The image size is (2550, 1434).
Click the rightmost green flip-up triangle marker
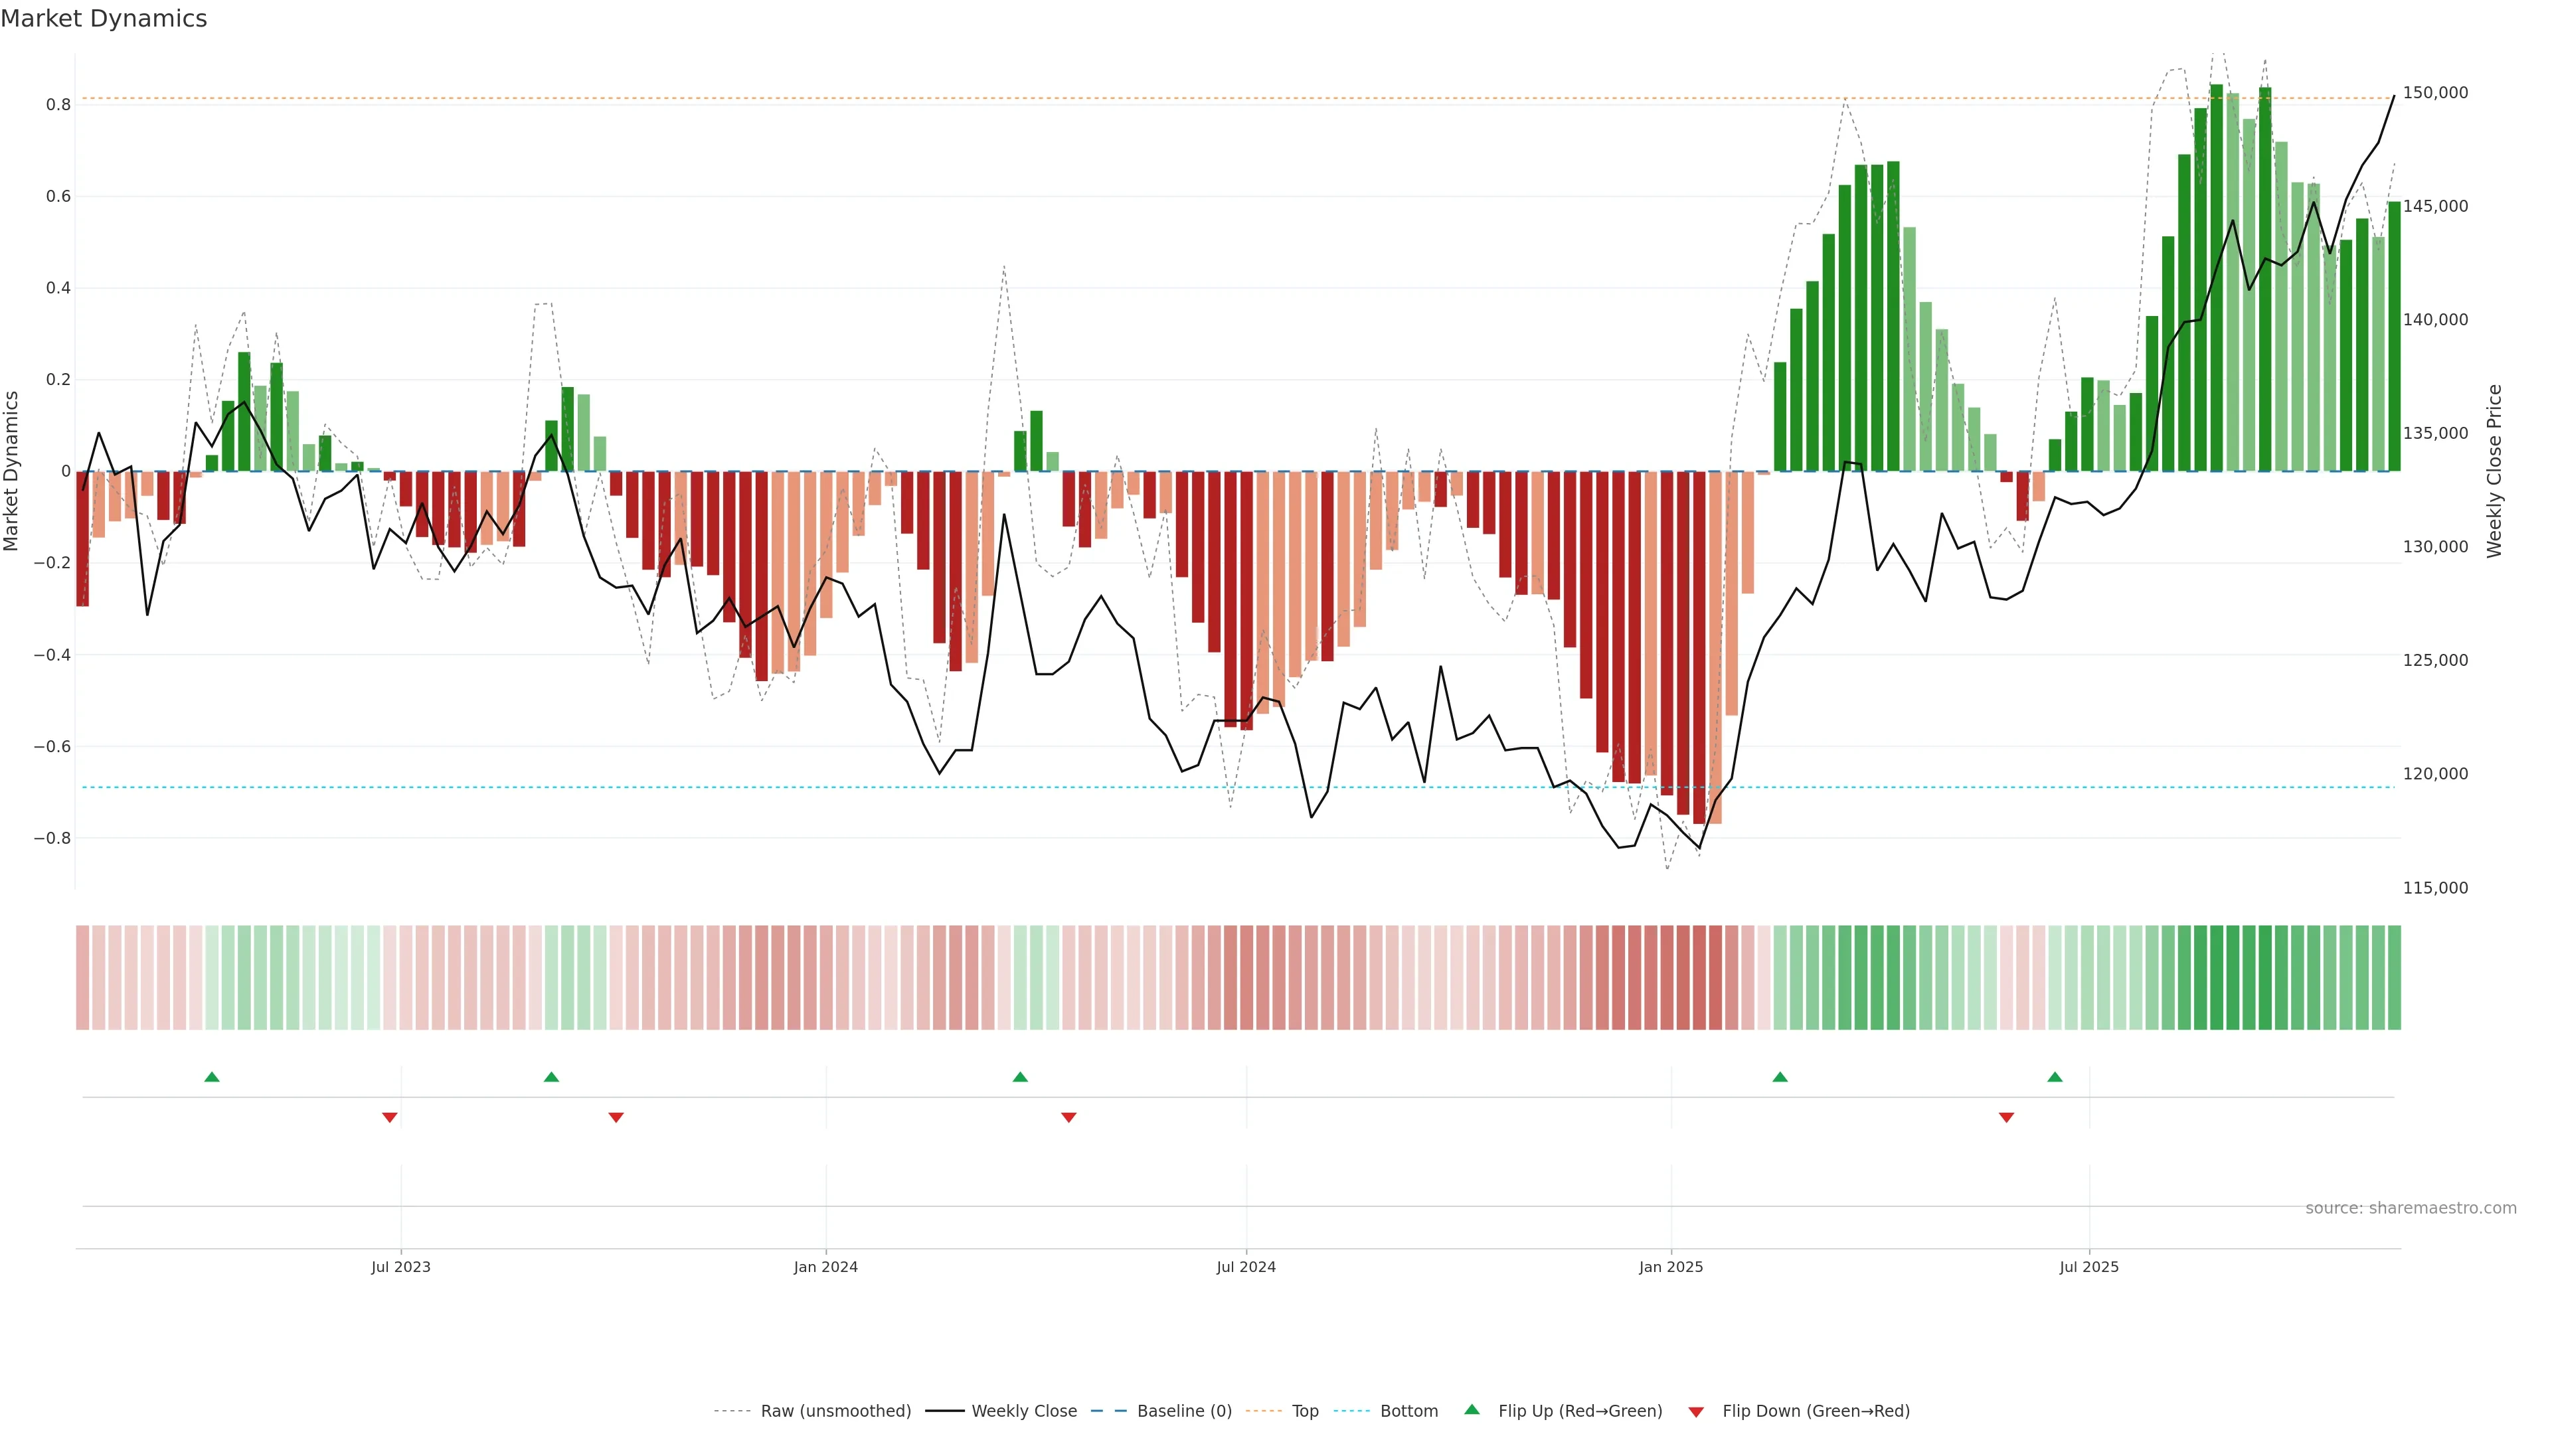[x=2055, y=1077]
